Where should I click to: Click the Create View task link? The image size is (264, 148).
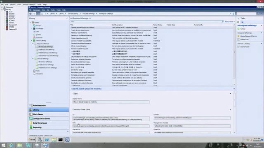tap(244, 39)
